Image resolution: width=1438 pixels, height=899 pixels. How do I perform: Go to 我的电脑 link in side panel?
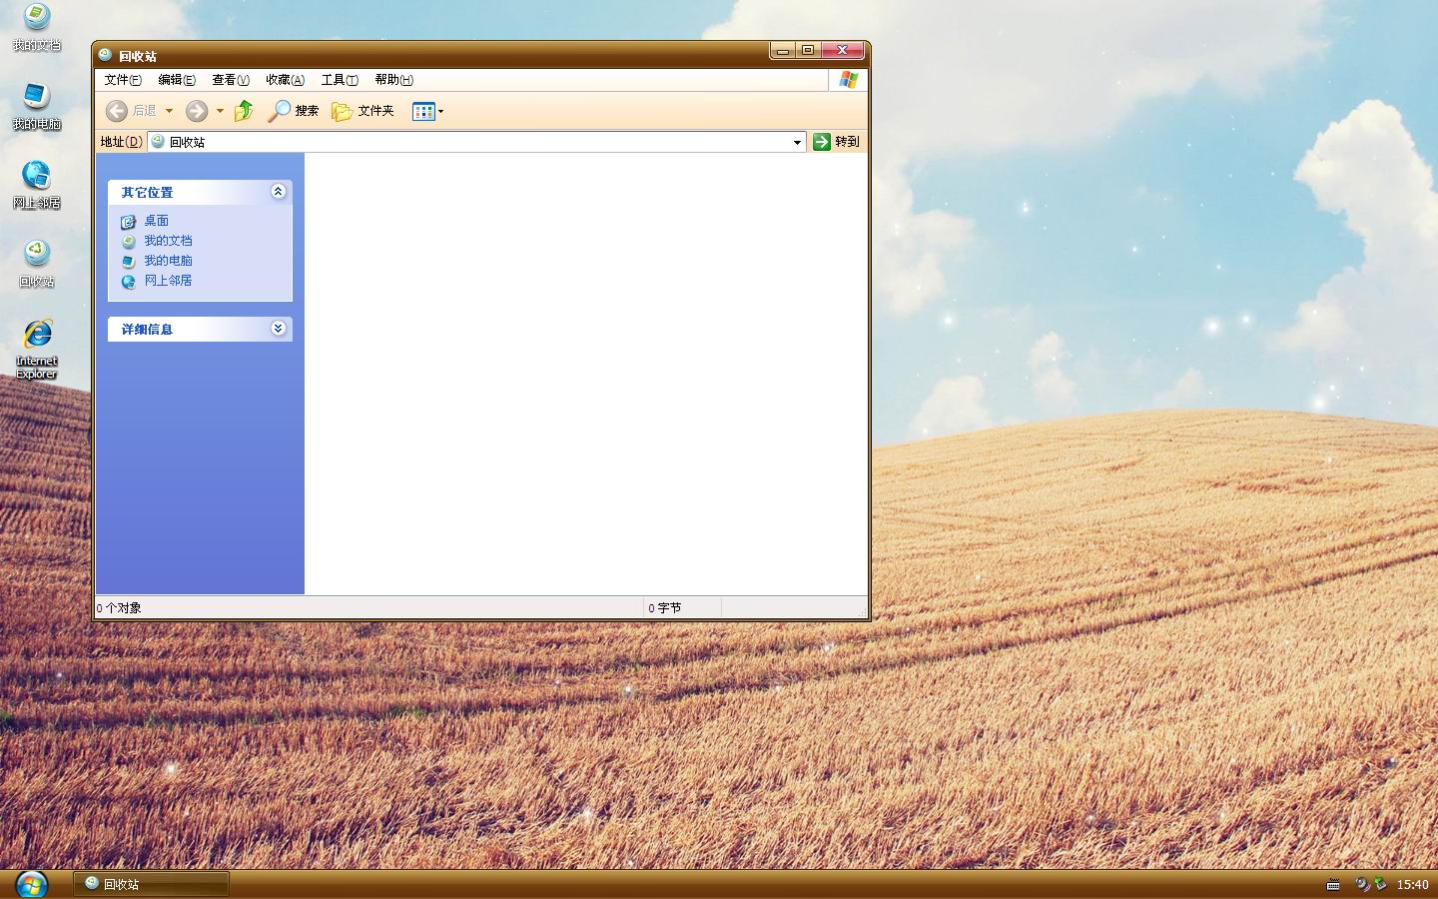click(x=168, y=261)
